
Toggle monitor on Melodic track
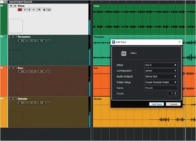click(25, 102)
